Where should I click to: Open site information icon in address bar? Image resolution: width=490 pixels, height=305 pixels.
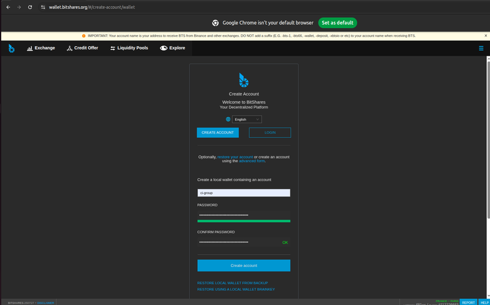[43, 7]
